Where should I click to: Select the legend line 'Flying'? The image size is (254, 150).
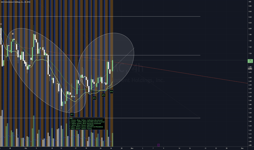click(80, 129)
